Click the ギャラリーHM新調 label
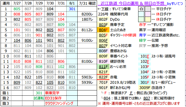 coord(123,35)
